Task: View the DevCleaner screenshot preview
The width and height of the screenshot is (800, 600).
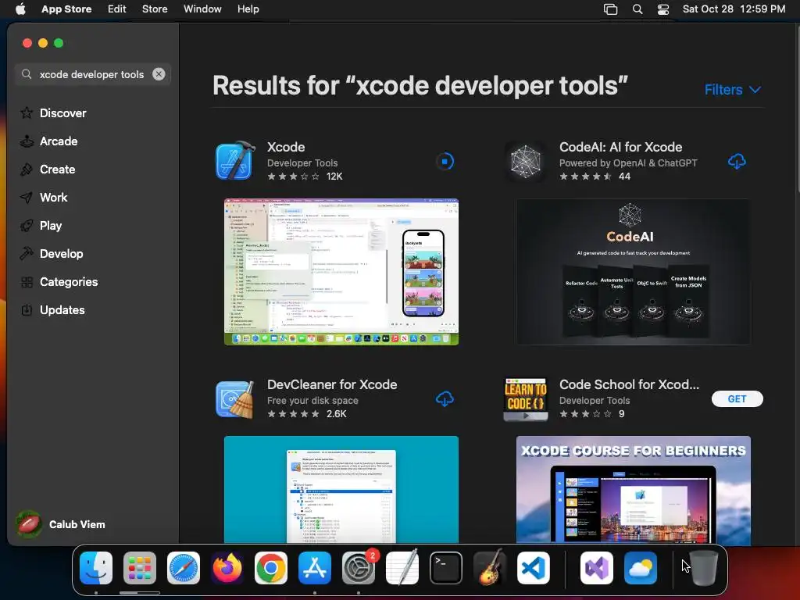Action: [x=341, y=489]
